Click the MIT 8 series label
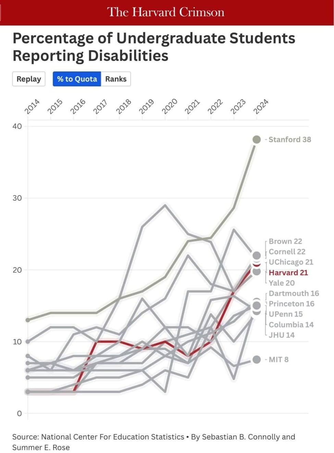Viewport: 334px width, 453px height. pos(279,359)
